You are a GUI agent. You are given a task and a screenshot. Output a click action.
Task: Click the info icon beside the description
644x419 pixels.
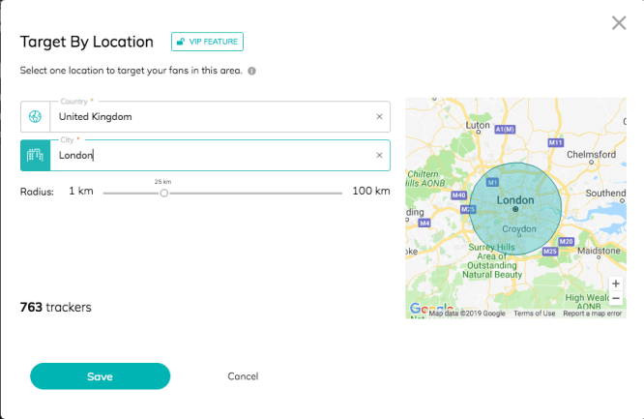(x=251, y=72)
